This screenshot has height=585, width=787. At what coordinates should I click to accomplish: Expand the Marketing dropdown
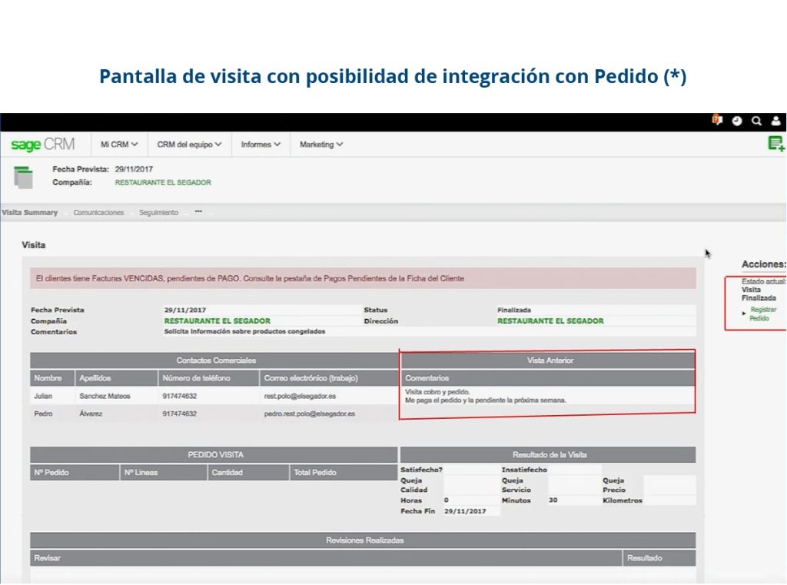[x=320, y=145]
